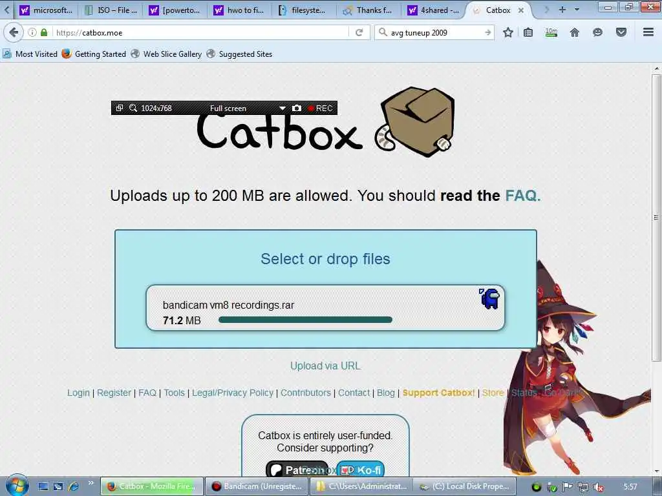Open Action Center flag tray icon

568,487
